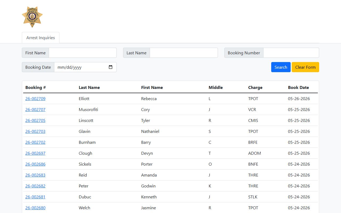Open booking link 26-002703 for Glavin

coord(35,131)
